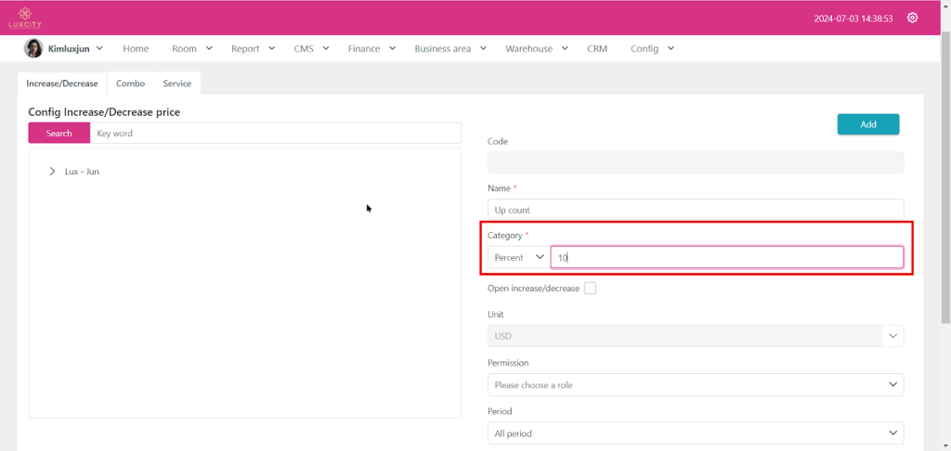Expand the Lux - Jun tree node
This screenshot has width=951, height=451.
[52, 172]
